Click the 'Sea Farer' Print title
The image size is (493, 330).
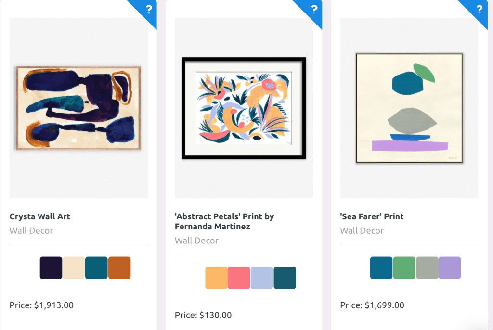point(372,216)
